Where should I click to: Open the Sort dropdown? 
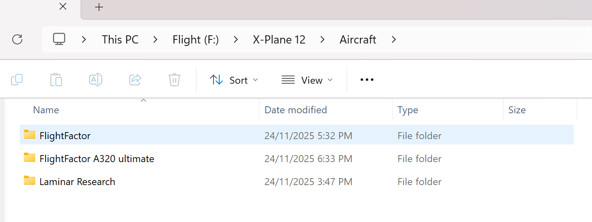coord(234,80)
